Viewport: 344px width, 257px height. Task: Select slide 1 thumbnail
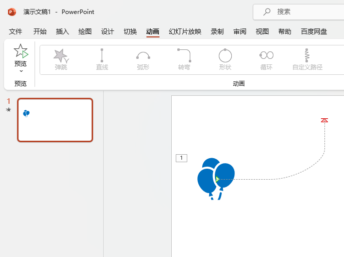pyautogui.click(x=55, y=120)
